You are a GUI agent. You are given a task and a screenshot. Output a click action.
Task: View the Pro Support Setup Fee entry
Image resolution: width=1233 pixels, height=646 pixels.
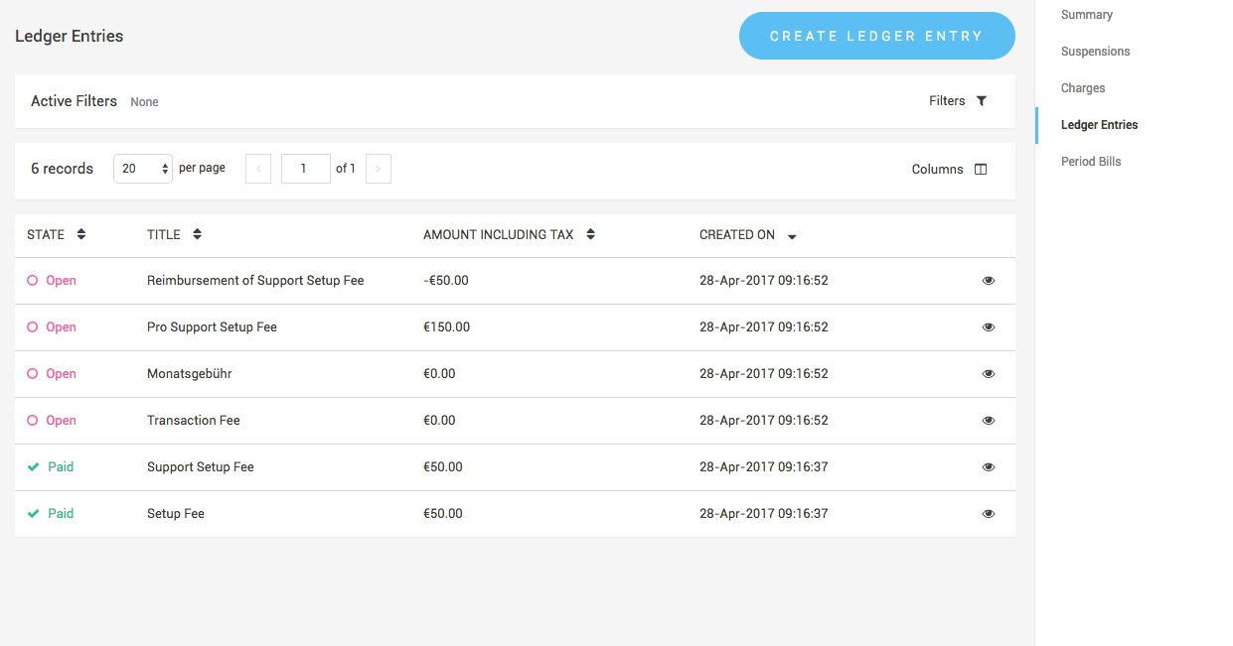pos(989,327)
